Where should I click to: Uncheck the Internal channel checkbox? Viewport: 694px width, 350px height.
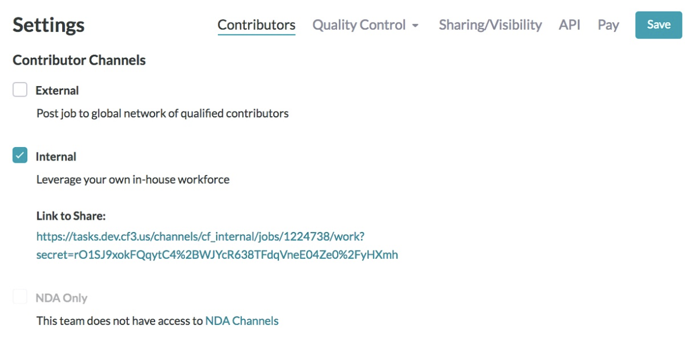pos(20,155)
